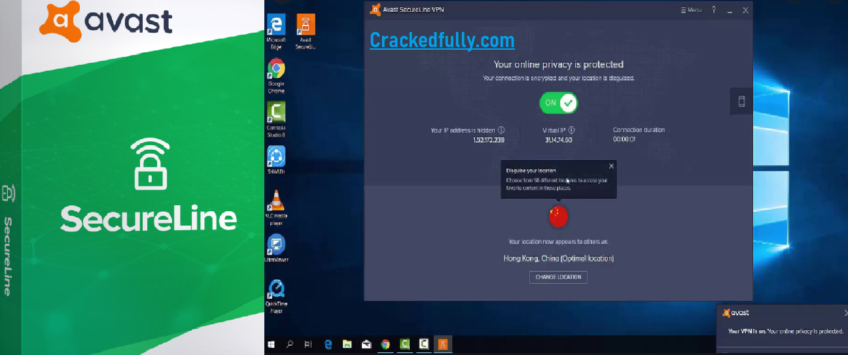
Task: Click the taskbar search magnifier icon
Action: [x=290, y=344]
